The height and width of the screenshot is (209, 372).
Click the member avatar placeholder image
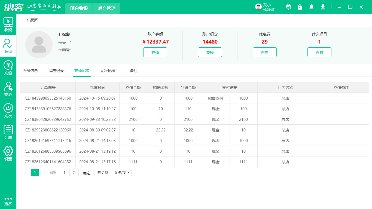pos(39,45)
